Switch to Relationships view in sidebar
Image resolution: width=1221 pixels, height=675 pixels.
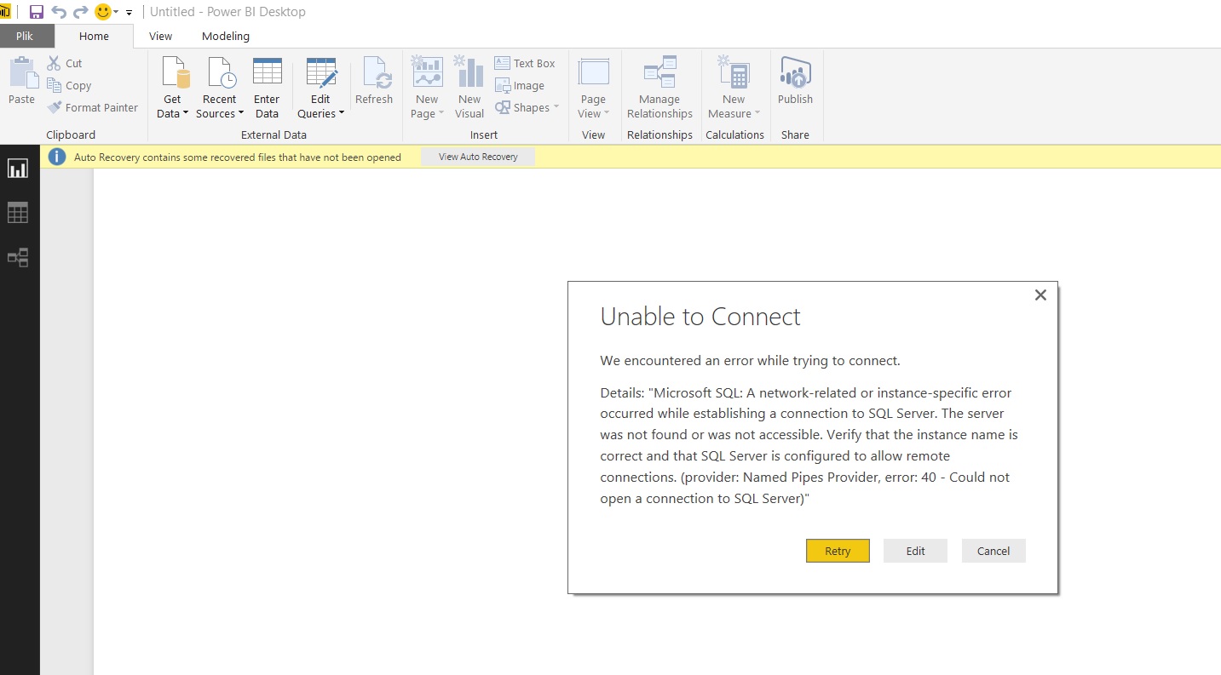(x=18, y=257)
